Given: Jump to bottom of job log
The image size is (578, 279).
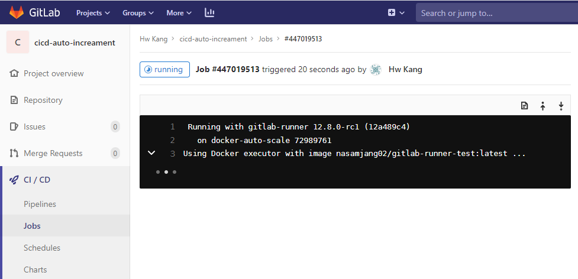Looking at the screenshot, I should [x=561, y=106].
